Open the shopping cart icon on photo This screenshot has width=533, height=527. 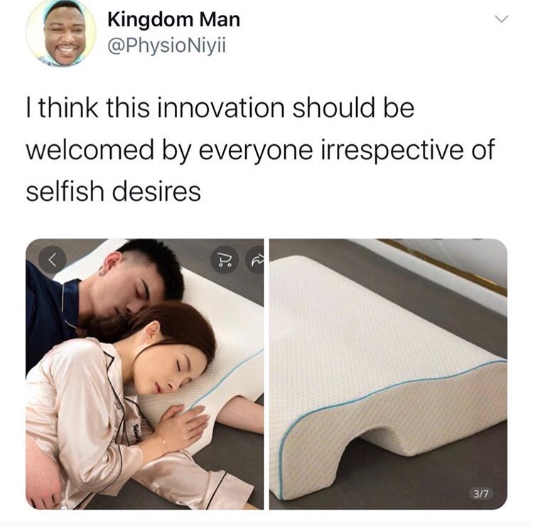[225, 261]
